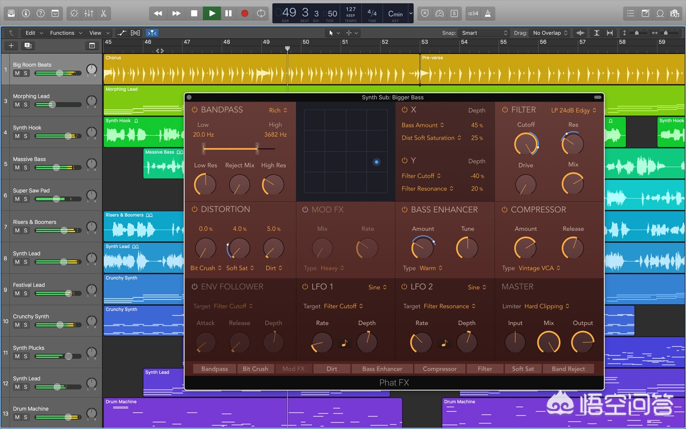Click the duplicate track button
This screenshot has width=686, height=429.
[x=28, y=45]
